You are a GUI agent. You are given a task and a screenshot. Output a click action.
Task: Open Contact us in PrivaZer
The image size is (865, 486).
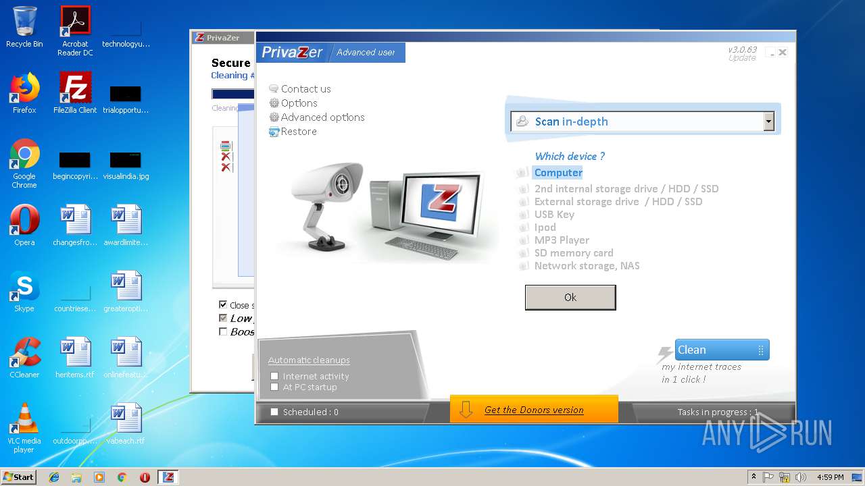(305, 88)
